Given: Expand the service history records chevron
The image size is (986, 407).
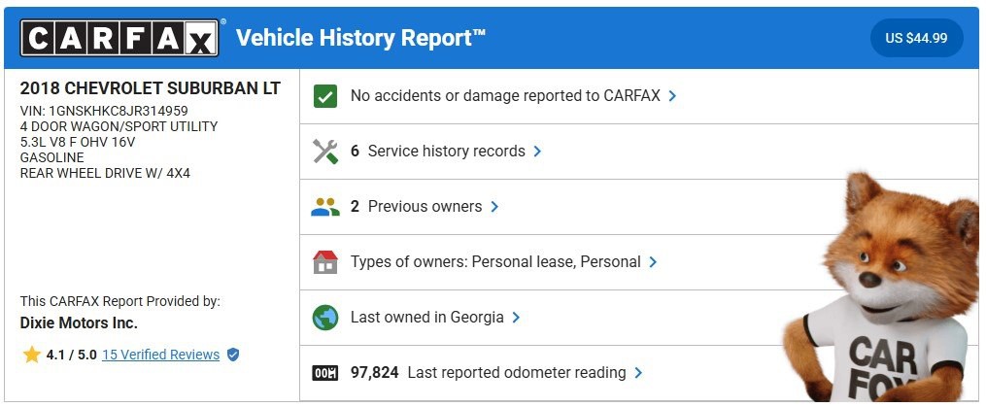Looking at the screenshot, I should pyautogui.click(x=537, y=152).
